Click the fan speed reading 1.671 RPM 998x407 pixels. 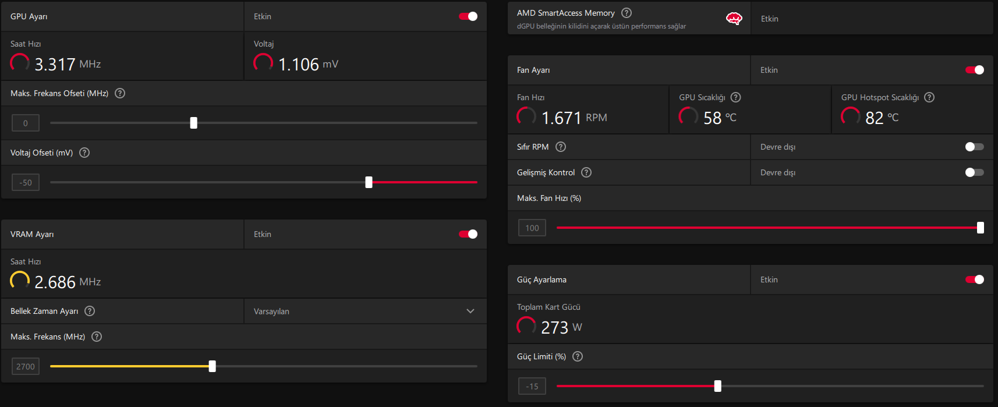point(574,118)
